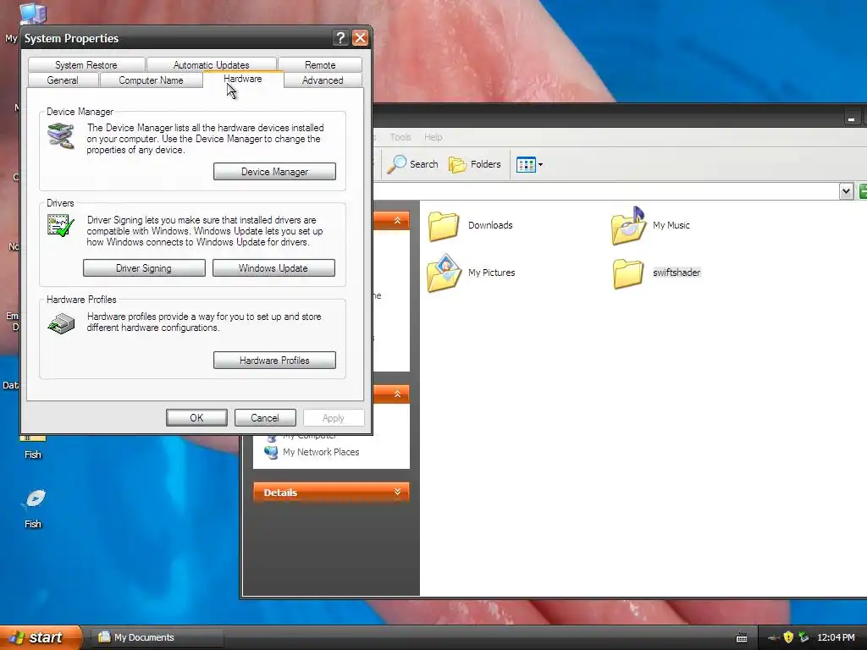Open My Network Places link
867x650 pixels.
(321, 452)
